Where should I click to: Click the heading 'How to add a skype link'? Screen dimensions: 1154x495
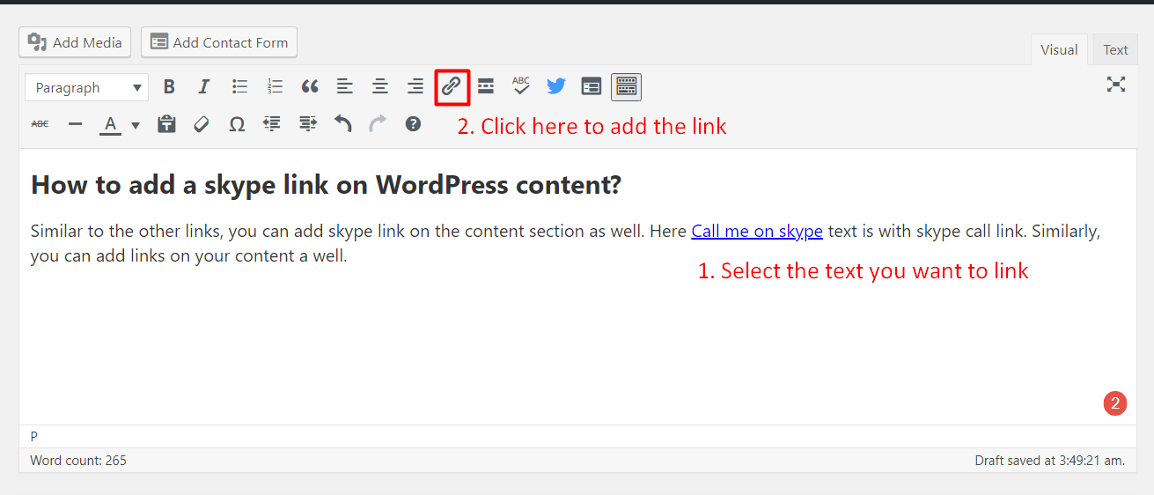click(326, 185)
